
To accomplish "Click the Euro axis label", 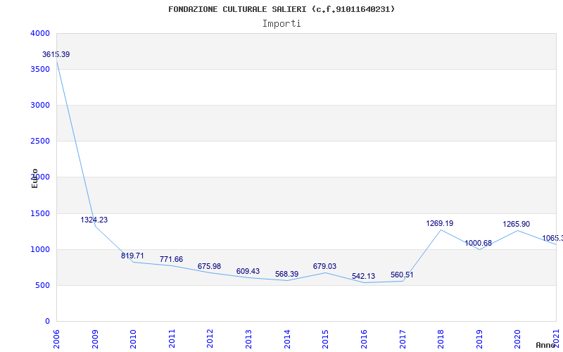I will point(34,178).
